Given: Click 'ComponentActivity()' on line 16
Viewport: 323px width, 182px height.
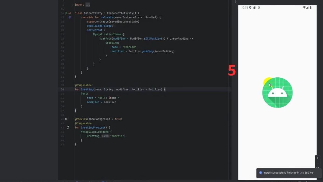Looking at the screenshot, I should [121, 13].
